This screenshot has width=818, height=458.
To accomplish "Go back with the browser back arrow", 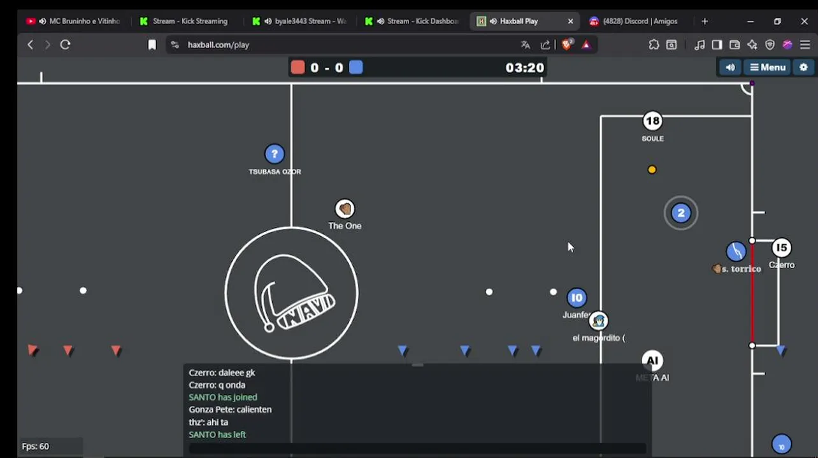I will (x=30, y=45).
